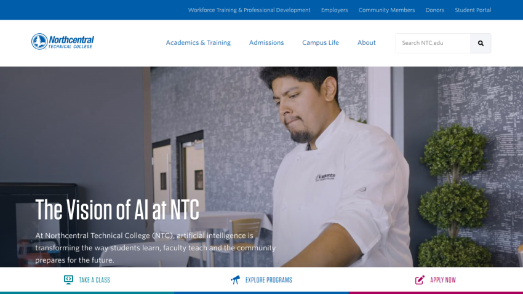Screen dimensions: 523x294
Task: Click the Explore Programs telescope icon
Action: click(235, 280)
